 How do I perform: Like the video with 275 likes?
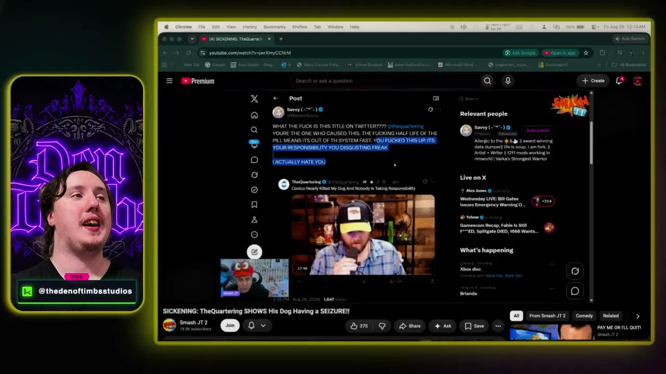click(359, 326)
